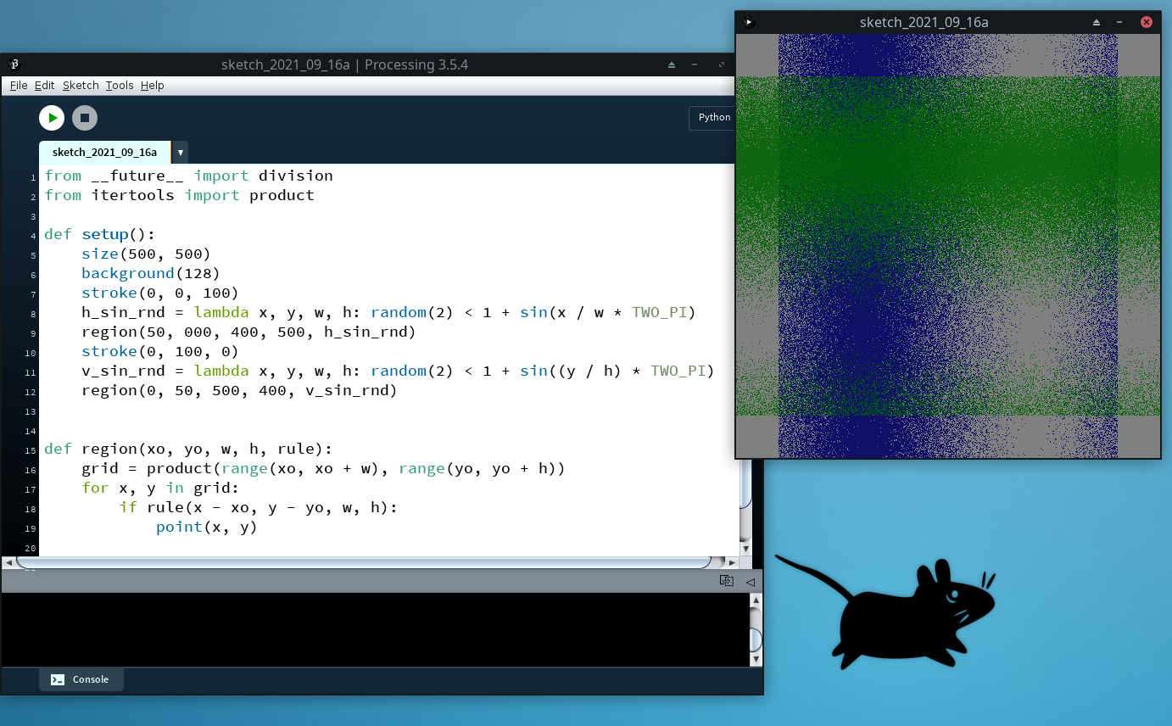
Task: Minimize the sketch output window
Action: pyautogui.click(x=1119, y=22)
